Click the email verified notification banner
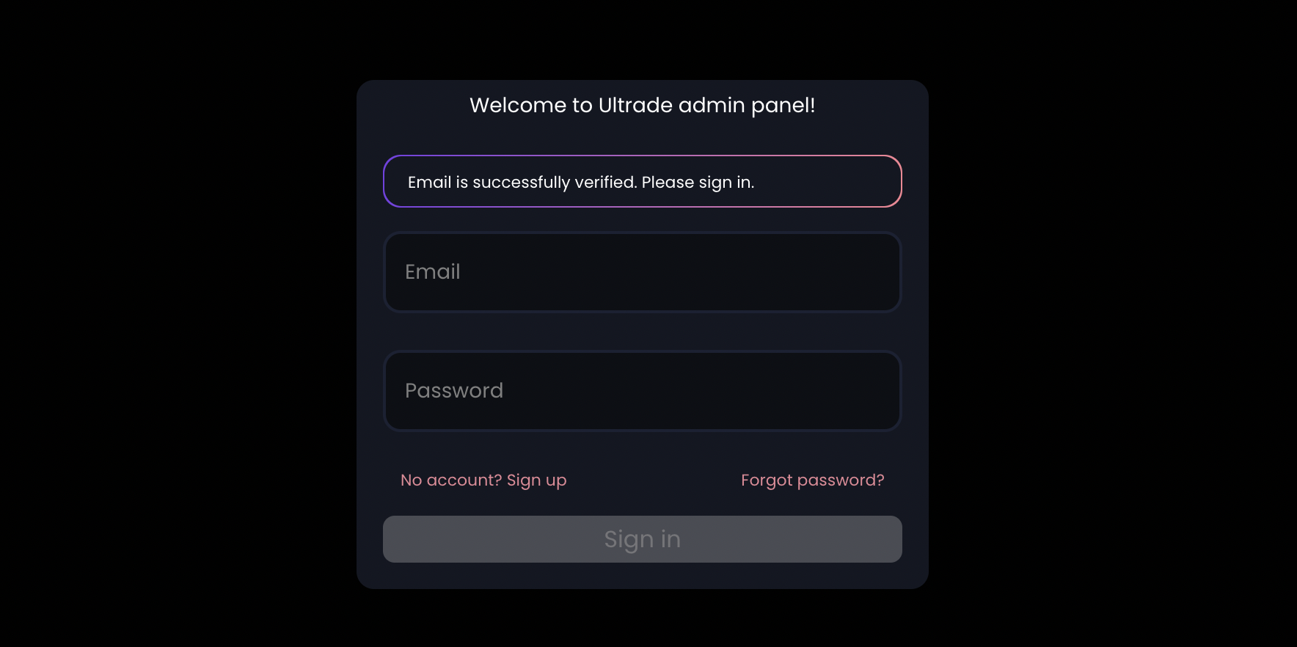This screenshot has width=1297, height=647. click(x=642, y=181)
